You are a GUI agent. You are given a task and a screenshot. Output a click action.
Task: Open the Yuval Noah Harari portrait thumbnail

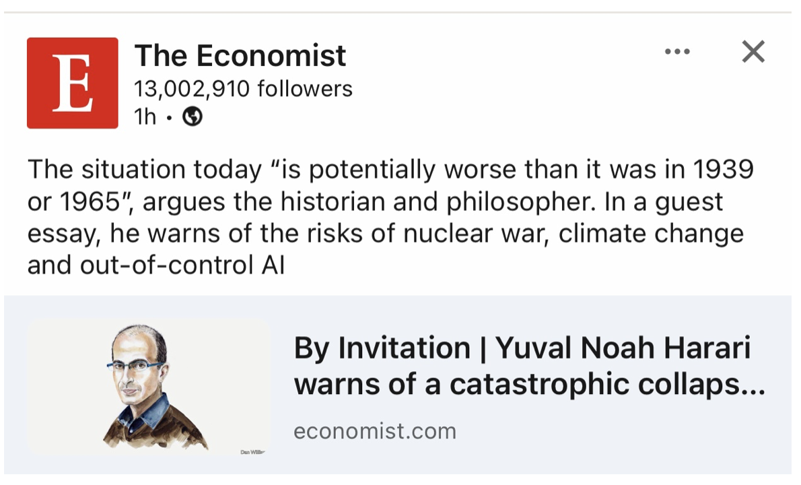[x=148, y=387]
